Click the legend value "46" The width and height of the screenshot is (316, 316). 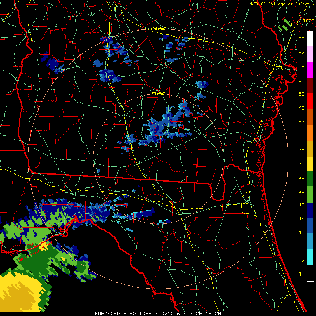click(302, 108)
